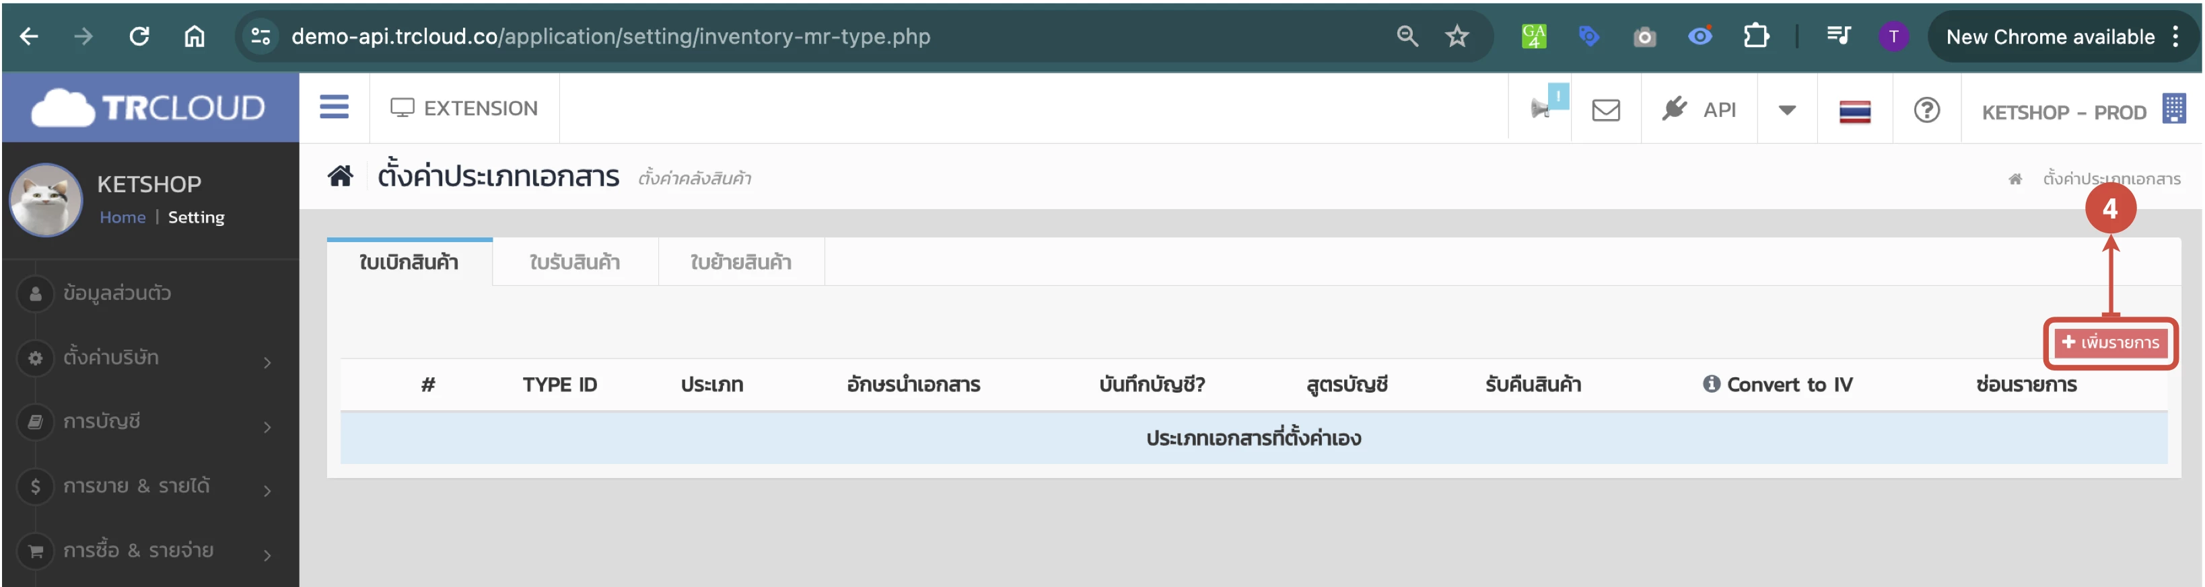Click the Thai flag language icon
The height and width of the screenshot is (587, 2205).
[1854, 111]
